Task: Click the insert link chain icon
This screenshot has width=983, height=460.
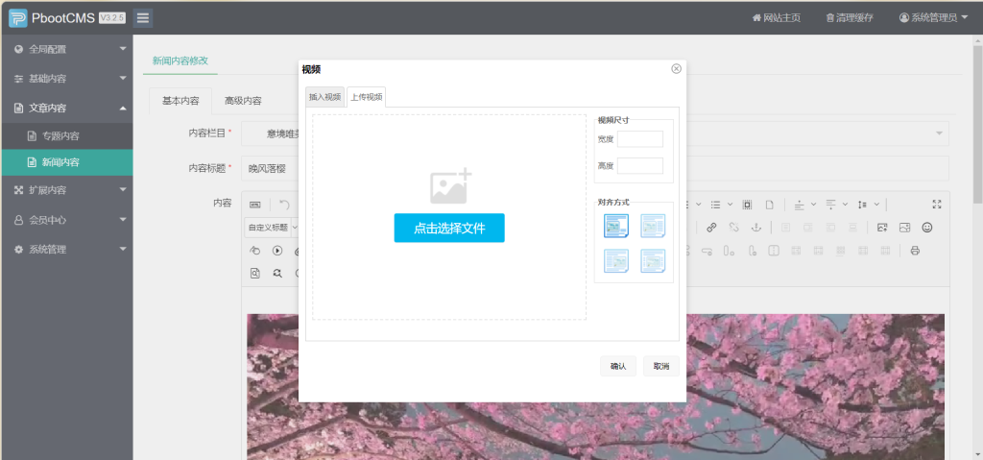Action: pos(711,228)
